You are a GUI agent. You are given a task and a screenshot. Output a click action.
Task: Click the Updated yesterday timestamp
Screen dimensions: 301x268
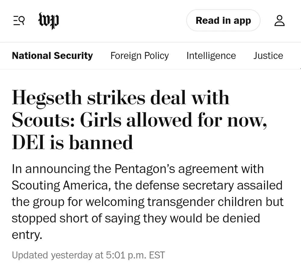88,255
